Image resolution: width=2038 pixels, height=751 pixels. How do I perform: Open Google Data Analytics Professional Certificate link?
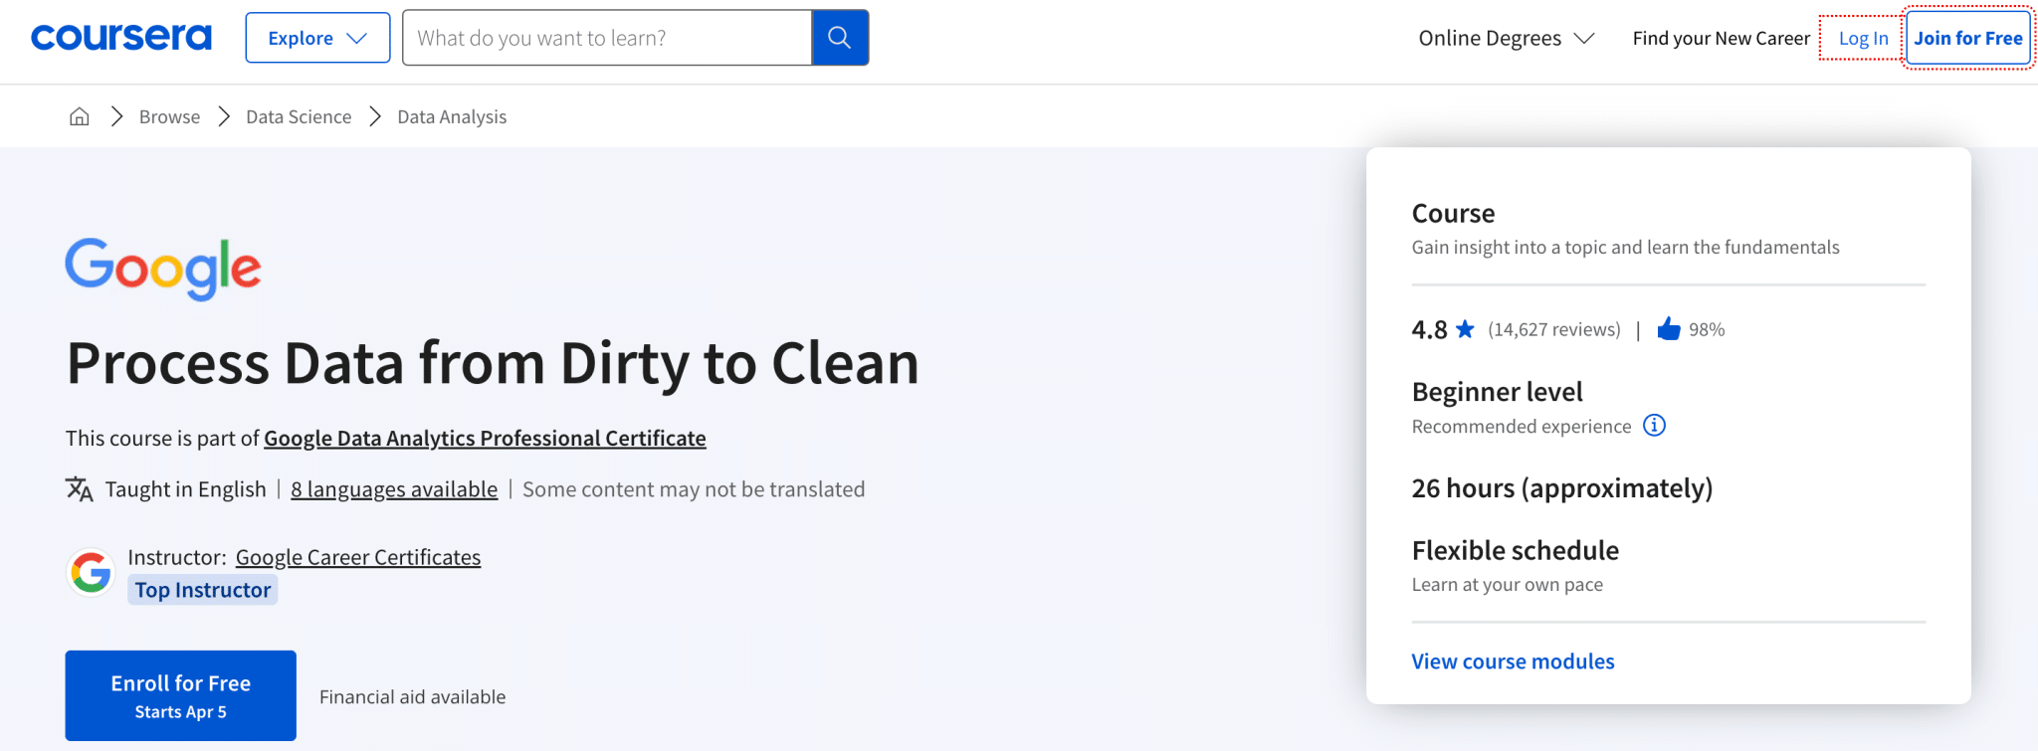[x=485, y=439]
